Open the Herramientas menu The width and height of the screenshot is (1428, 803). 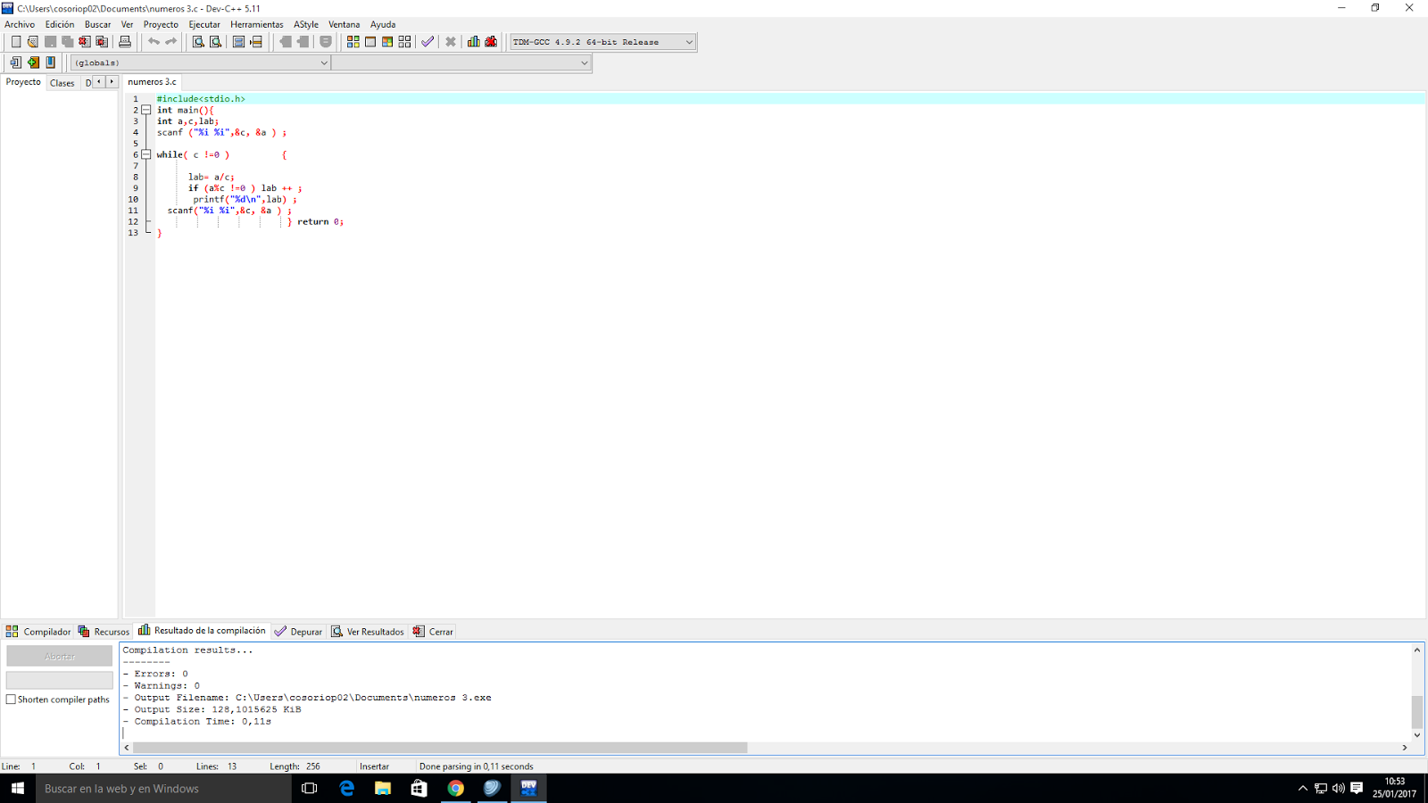pos(256,24)
